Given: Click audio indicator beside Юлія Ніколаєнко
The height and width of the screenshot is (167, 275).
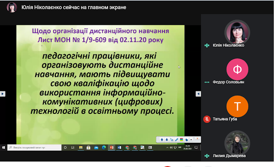Looking at the screenshot, I should 207,45.
